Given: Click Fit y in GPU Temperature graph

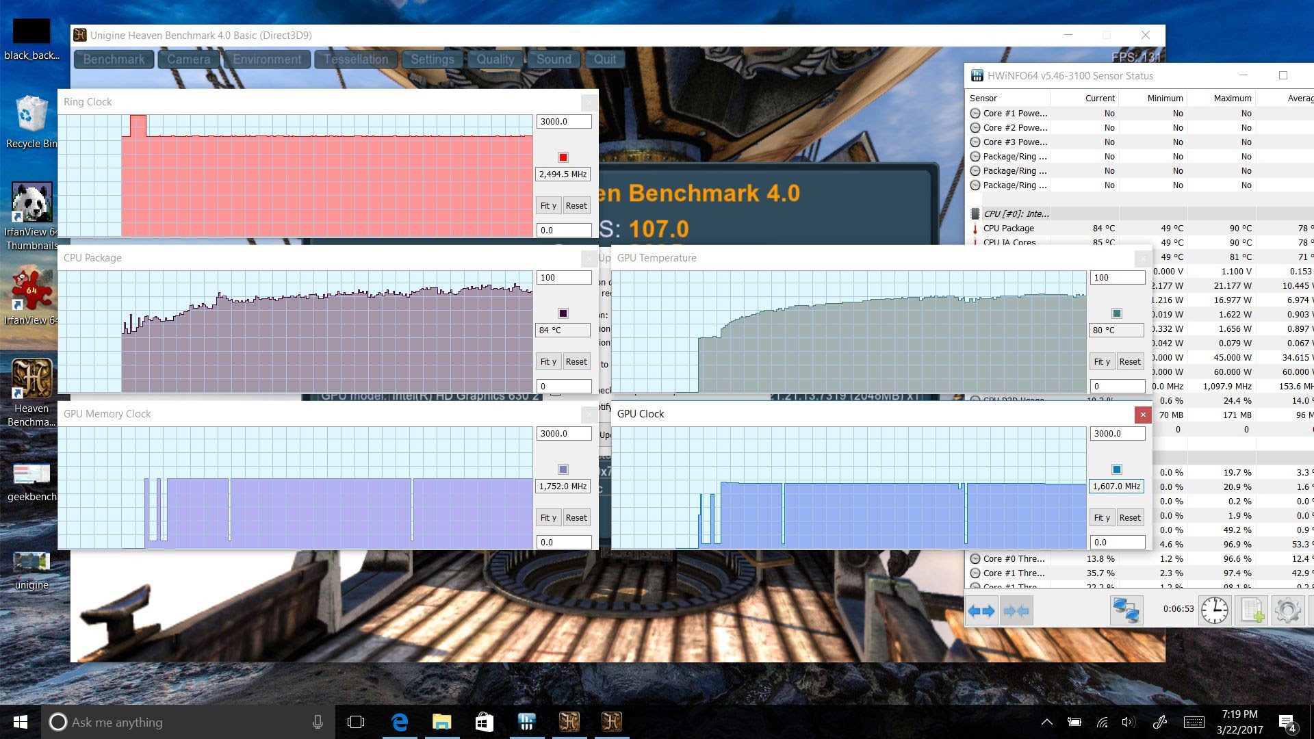Looking at the screenshot, I should click(x=1102, y=361).
